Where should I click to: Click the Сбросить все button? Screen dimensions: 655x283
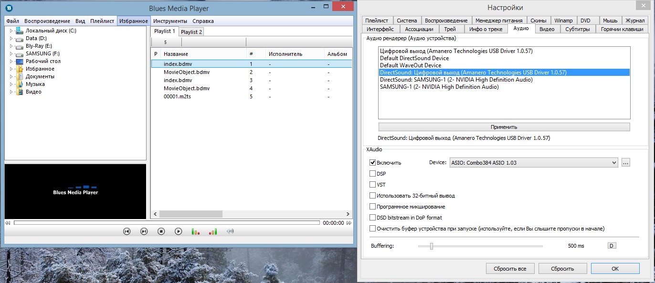point(510,269)
